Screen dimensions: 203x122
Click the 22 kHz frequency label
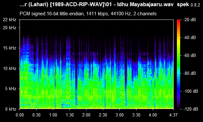pyautogui.click(x=9, y=20)
